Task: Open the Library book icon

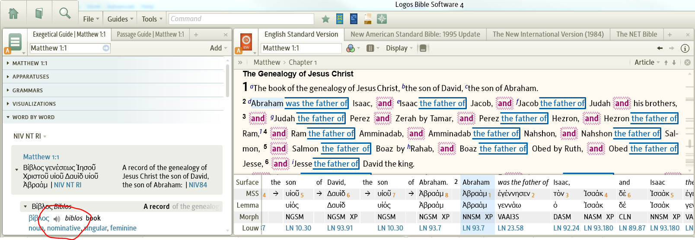Action: click(39, 13)
